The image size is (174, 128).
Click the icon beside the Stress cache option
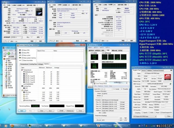[20, 55]
